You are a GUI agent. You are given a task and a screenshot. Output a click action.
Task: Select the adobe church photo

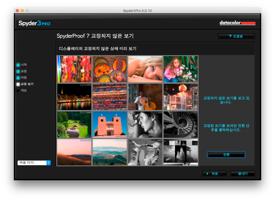(x=110, y=125)
